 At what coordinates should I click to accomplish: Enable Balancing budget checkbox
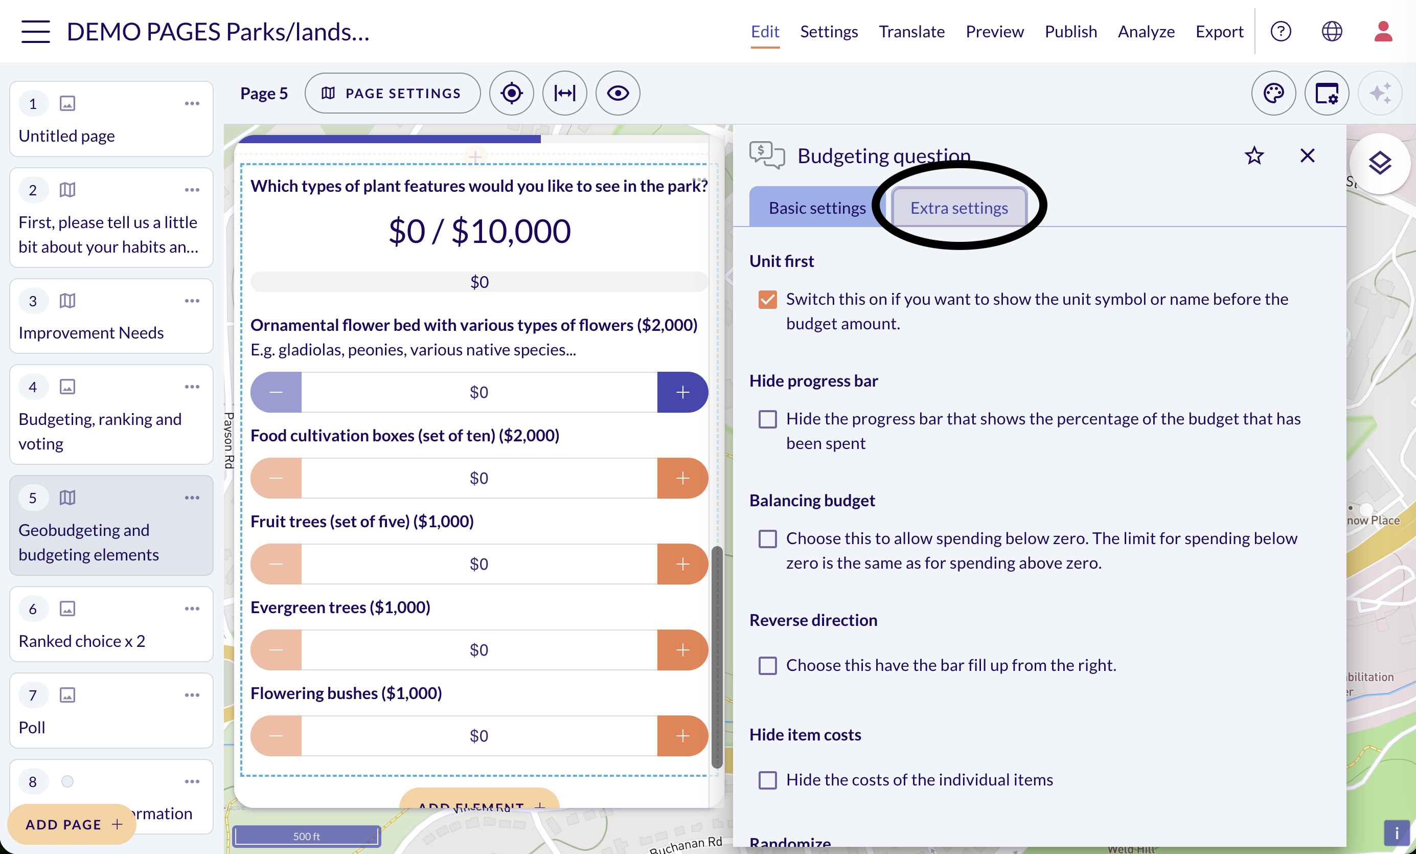767,538
